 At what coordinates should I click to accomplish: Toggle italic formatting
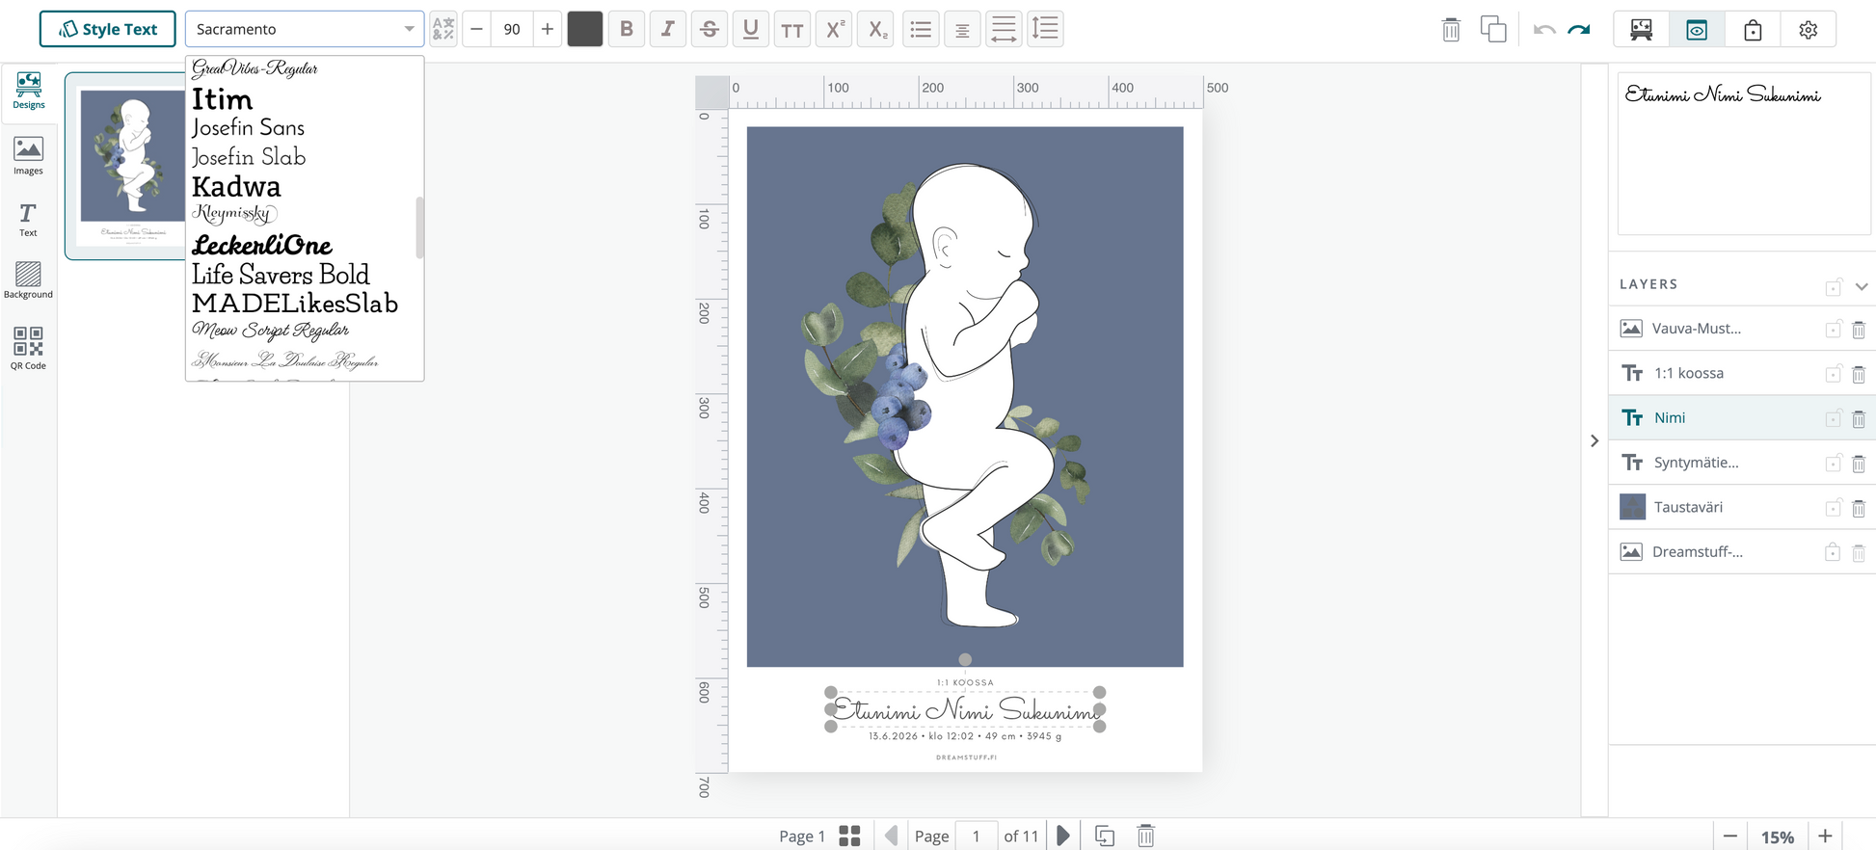667,29
